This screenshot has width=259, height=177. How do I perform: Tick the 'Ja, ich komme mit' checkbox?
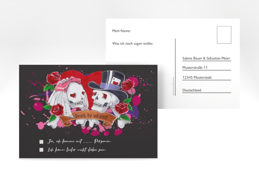click(x=41, y=142)
